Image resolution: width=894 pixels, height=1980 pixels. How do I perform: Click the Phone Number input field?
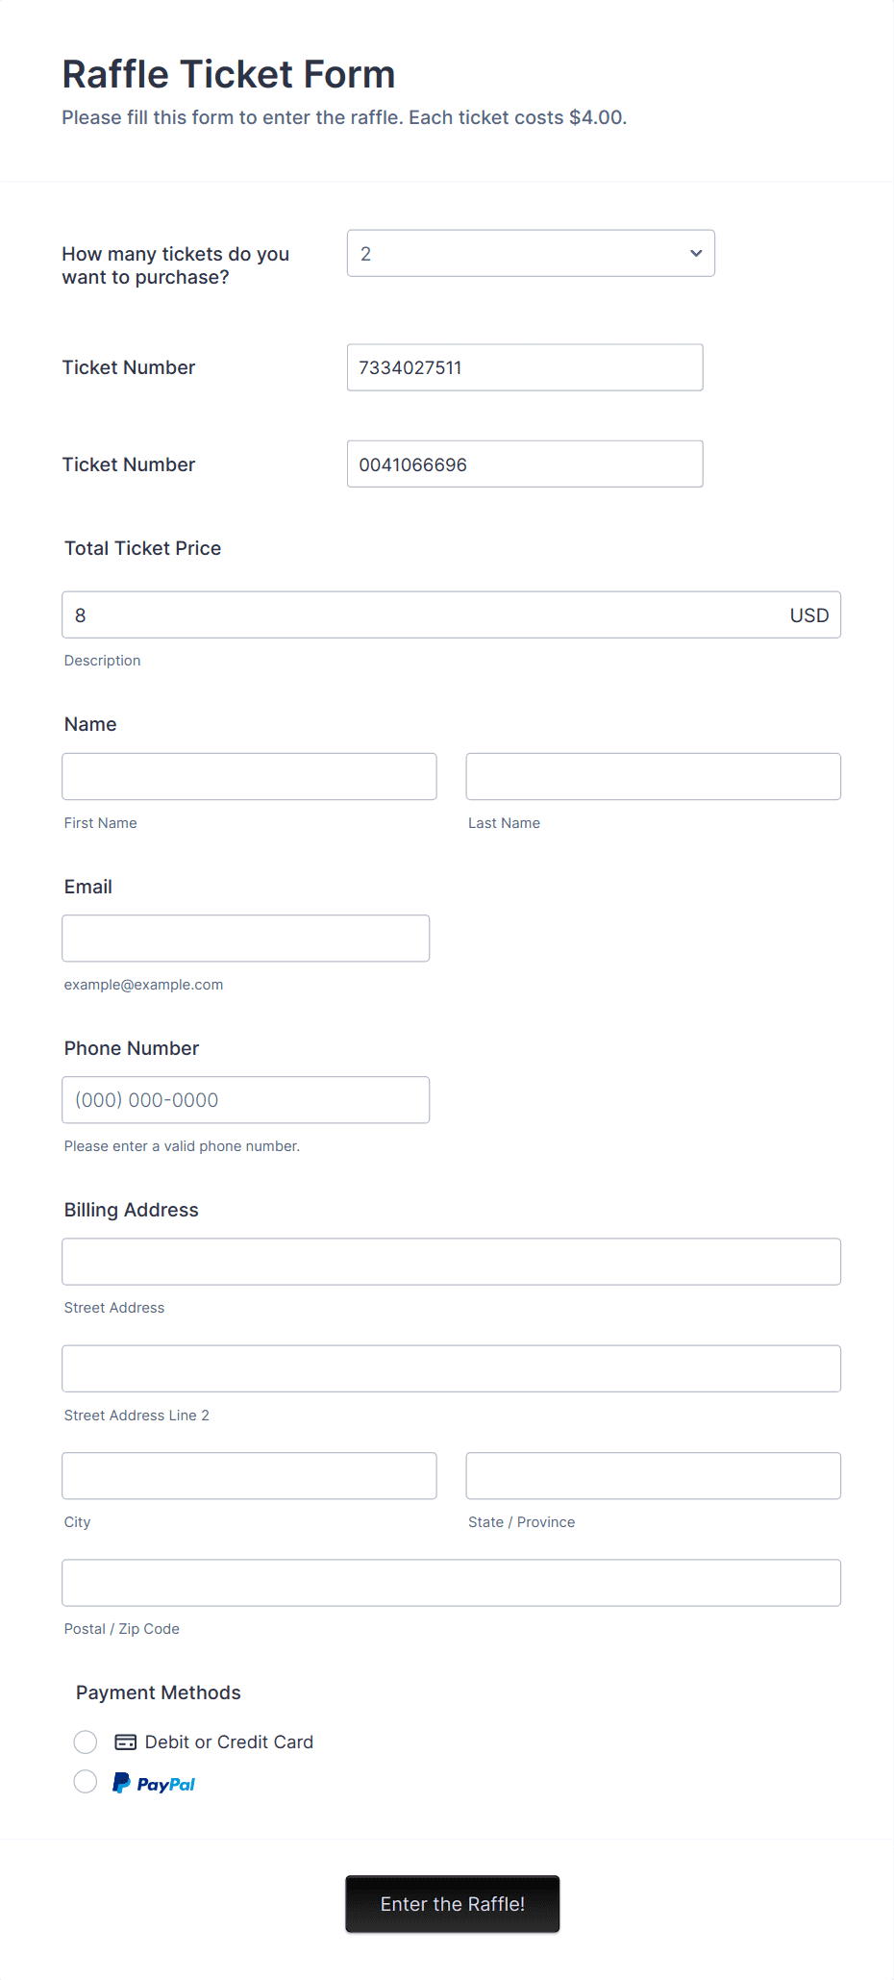(x=245, y=1099)
